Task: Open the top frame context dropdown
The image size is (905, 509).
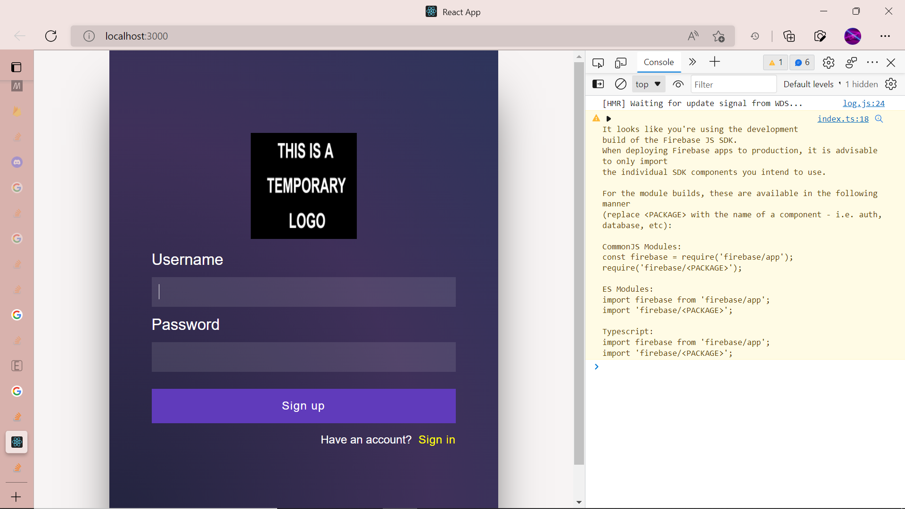Action: (x=648, y=84)
